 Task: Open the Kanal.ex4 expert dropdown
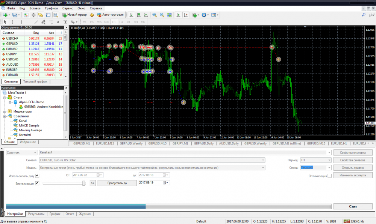[185, 152]
